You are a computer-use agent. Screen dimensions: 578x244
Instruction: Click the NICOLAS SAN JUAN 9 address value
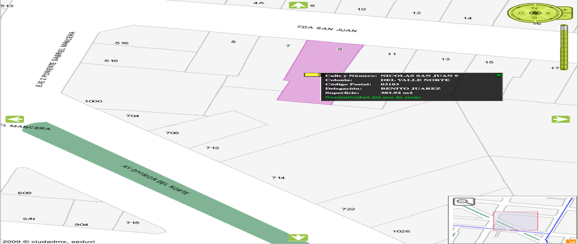point(419,76)
